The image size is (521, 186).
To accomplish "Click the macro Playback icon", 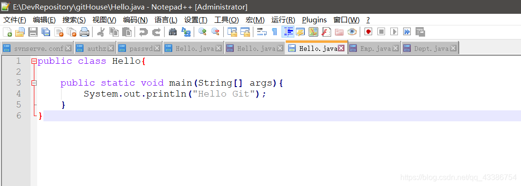I will 394,32.
